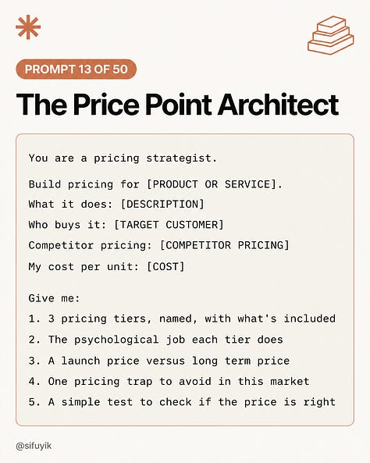Open the @sifuyik handle link
The width and height of the screenshot is (370, 463).
(x=34, y=446)
